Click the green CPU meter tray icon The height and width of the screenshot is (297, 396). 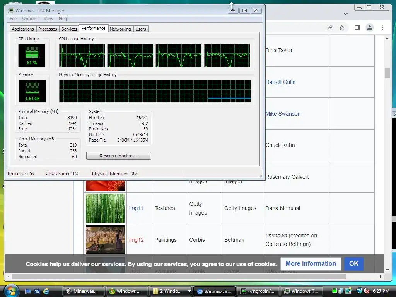pos(335,291)
